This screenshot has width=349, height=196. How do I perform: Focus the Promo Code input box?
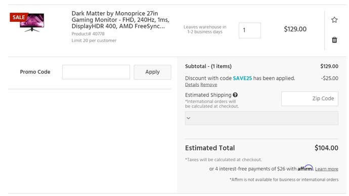tap(96, 72)
